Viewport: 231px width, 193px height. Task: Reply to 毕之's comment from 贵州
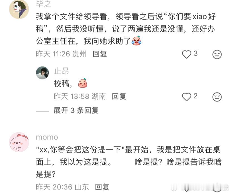point(100,54)
